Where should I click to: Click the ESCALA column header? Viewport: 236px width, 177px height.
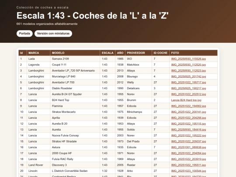[108, 53]
